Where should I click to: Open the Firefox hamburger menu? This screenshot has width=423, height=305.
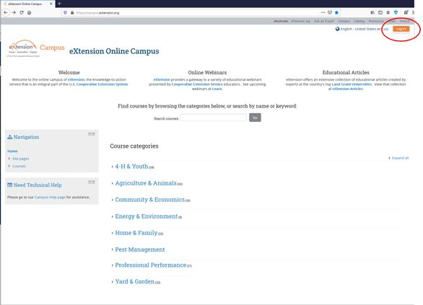413,13
